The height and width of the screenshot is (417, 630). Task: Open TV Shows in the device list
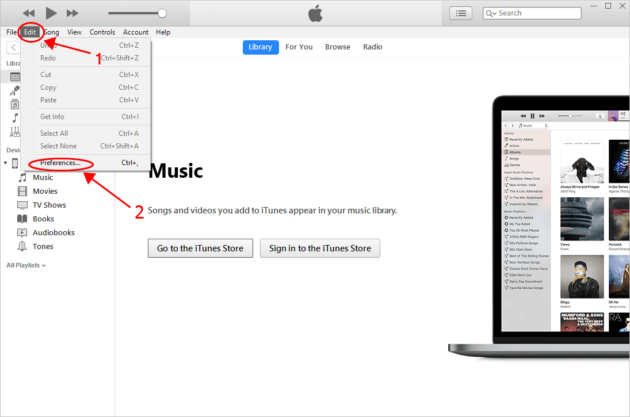tap(49, 205)
